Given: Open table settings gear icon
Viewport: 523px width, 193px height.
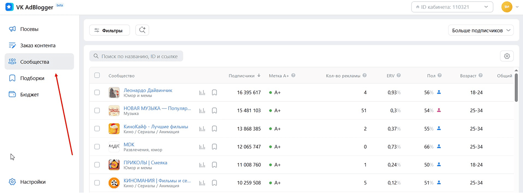Looking at the screenshot, I should click(x=507, y=56).
